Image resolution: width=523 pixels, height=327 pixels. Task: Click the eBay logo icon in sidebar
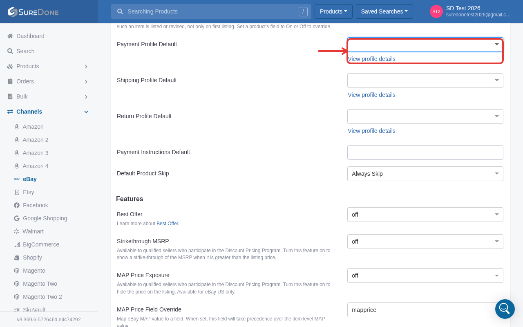(x=17, y=179)
